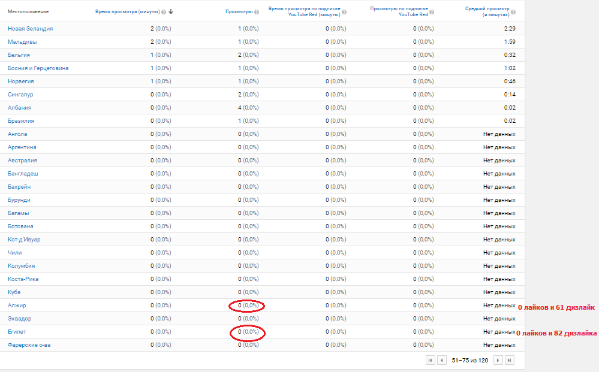Jump to the last page of results
Screen dimensions: 599x372
coord(510,360)
